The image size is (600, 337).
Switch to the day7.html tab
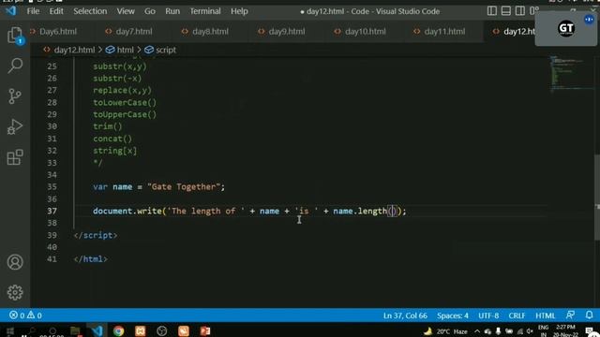pos(134,31)
